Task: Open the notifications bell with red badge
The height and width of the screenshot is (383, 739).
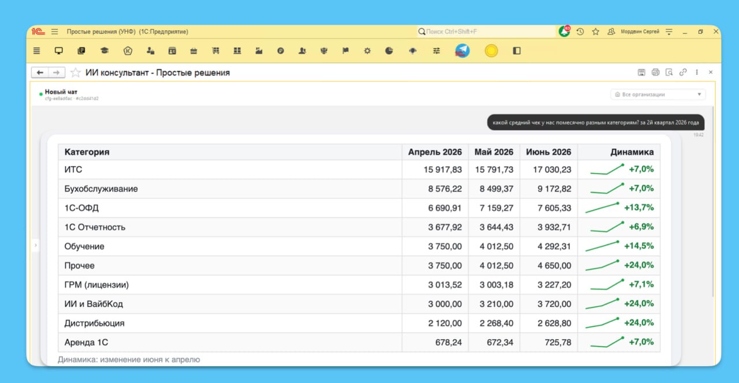Action: [x=564, y=32]
